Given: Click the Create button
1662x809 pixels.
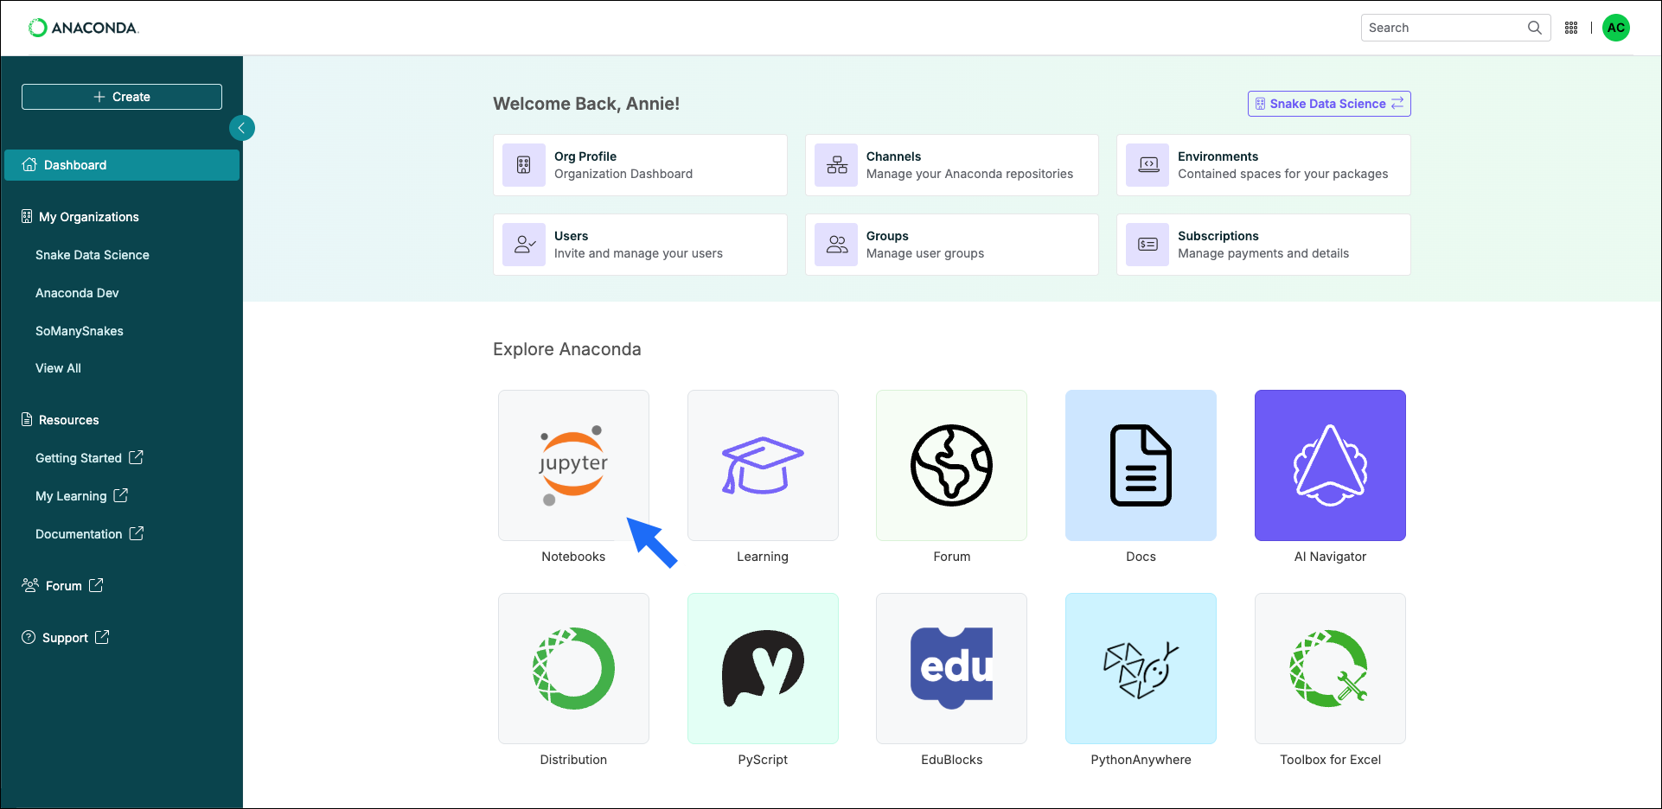Looking at the screenshot, I should coord(121,96).
